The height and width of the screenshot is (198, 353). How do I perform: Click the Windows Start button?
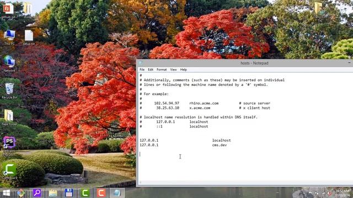pos(6,193)
